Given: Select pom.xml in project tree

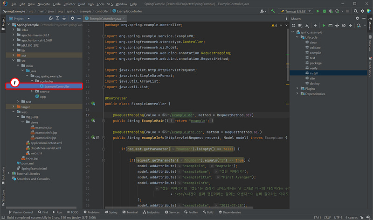Looking at the screenshot, I should pos(25,163).
